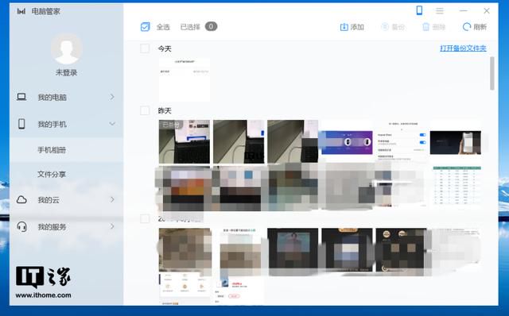
Task: Select 我的手机 sidebar label
Action: coord(52,124)
